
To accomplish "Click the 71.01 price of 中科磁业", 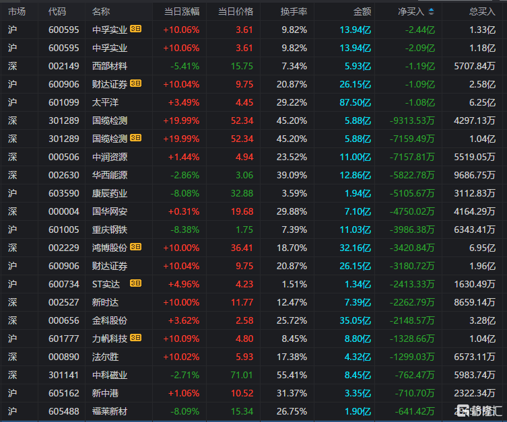I will point(242,375).
